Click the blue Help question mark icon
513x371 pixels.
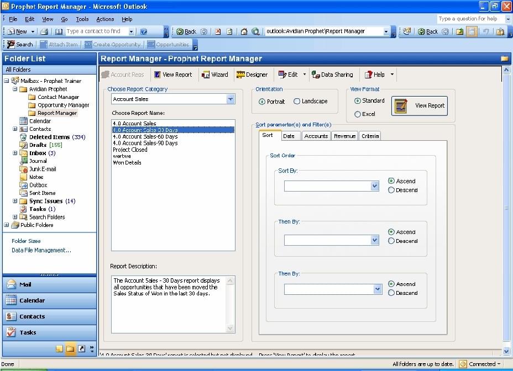pyautogui.click(x=143, y=31)
